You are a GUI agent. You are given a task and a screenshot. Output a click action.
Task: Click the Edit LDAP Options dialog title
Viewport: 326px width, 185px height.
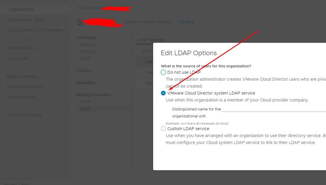tap(189, 53)
